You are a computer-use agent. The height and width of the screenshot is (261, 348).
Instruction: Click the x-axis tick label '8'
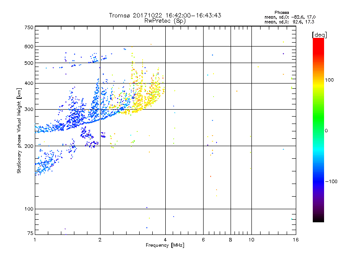(x=231, y=240)
